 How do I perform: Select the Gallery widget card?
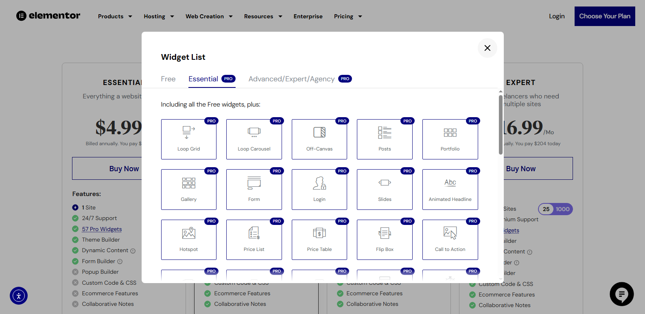point(189,190)
